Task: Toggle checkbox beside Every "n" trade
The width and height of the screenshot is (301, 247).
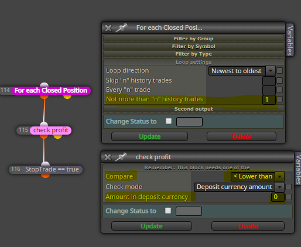Action: [x=280, y=90]
